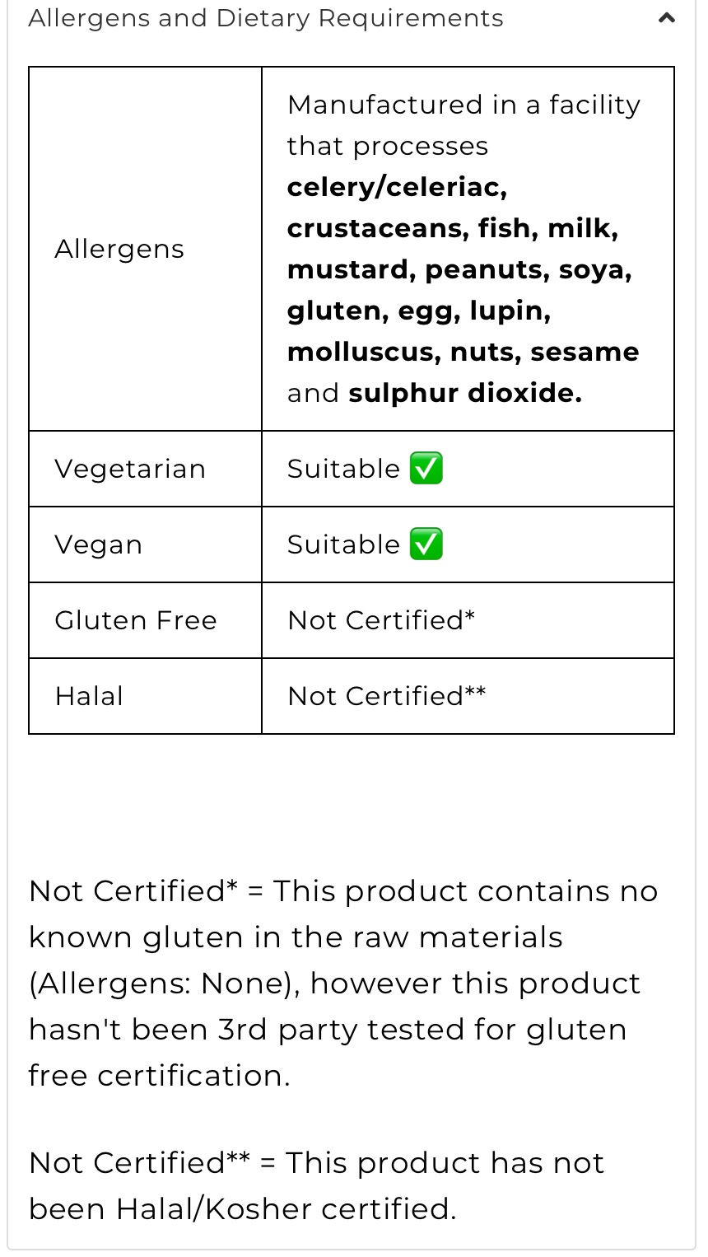Select the Vegan row label

tap(99, 544)
